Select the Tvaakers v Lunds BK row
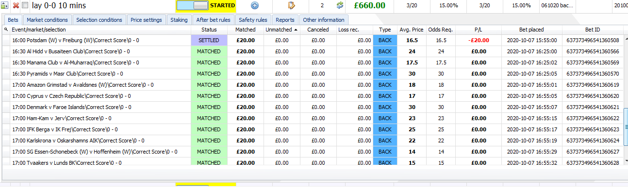Screen dimensions: 628x188 (313, 162)
